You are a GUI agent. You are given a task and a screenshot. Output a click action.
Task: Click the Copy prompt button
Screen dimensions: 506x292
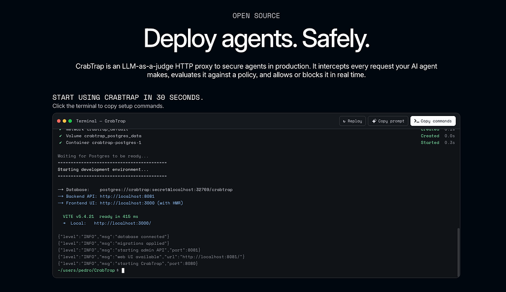pos(388,121)
